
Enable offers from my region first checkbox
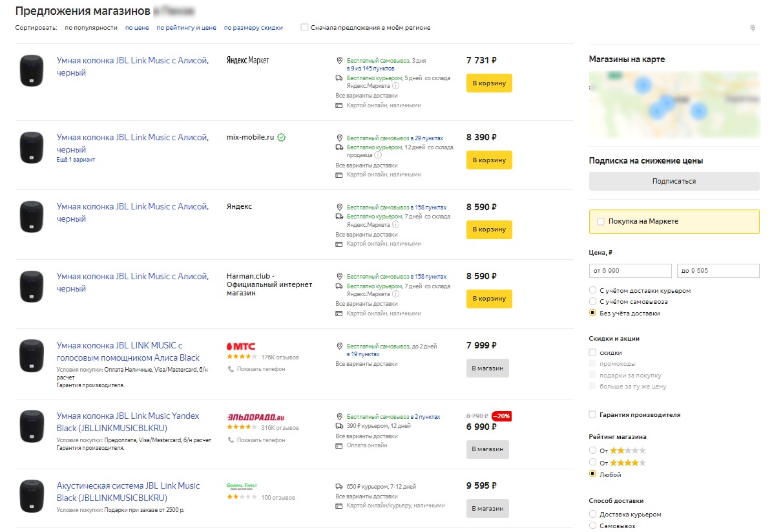(x=304, y=28)
